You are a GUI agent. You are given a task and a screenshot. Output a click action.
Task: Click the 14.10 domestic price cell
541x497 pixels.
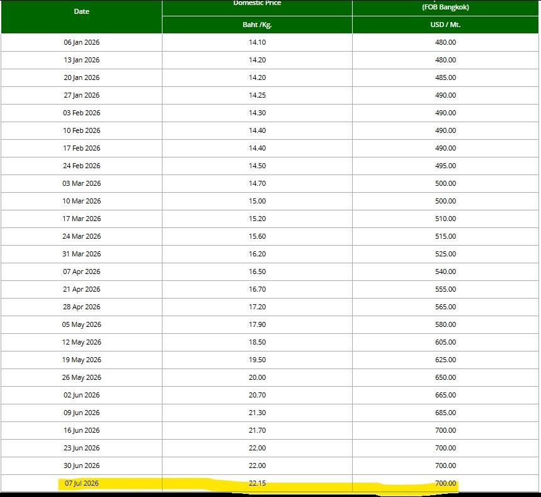tap(257, 42)
